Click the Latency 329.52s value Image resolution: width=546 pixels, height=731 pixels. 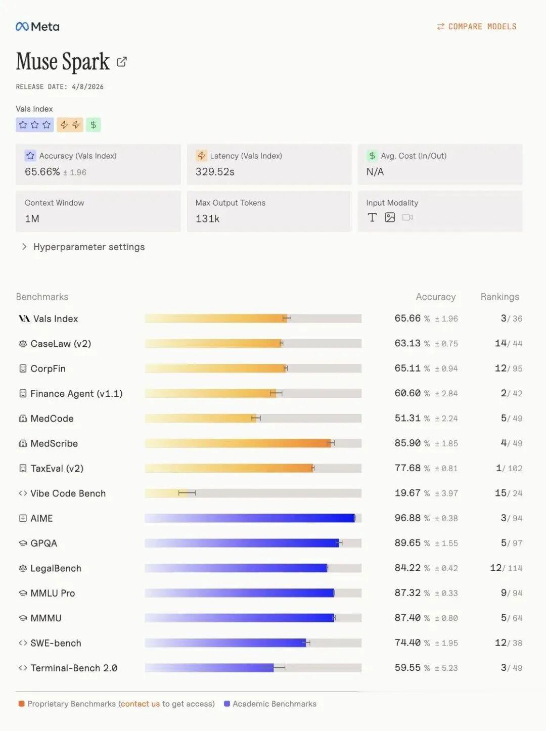[215, 172]
